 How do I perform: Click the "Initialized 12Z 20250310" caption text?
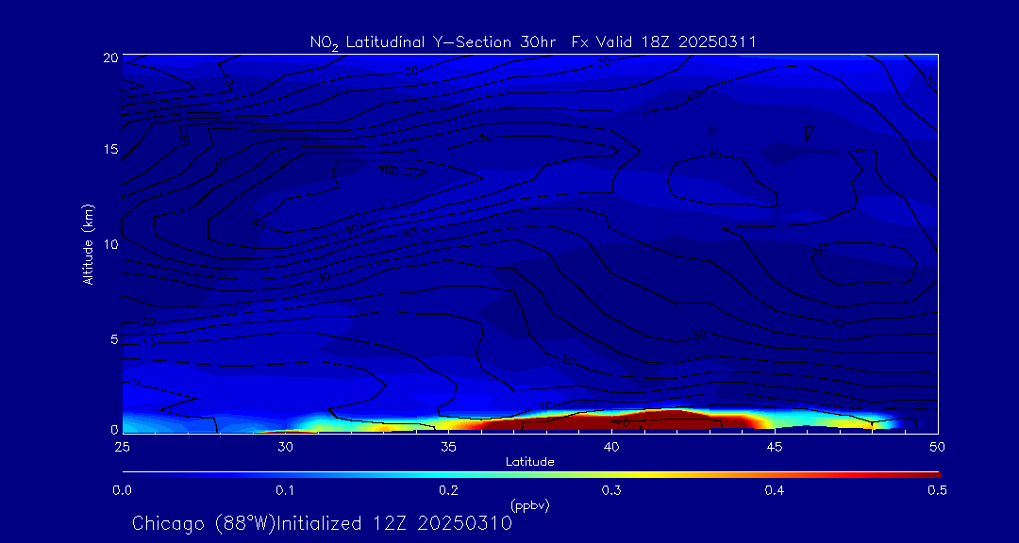394,523
